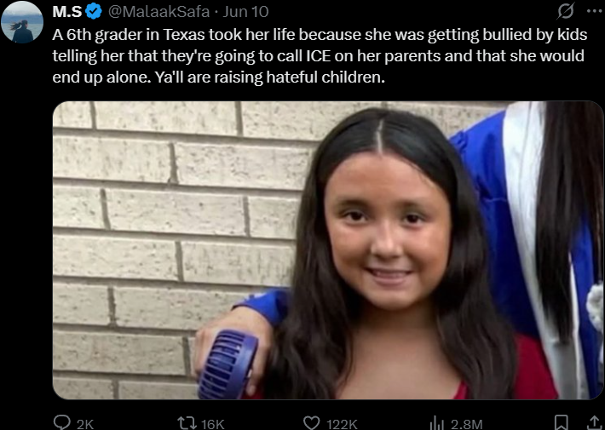
Task: Open the three-dot more options menu
Action: pyautogui.click(x=595, y=11)
